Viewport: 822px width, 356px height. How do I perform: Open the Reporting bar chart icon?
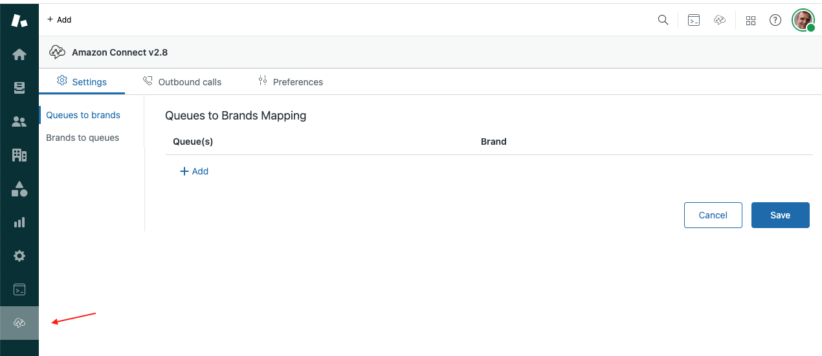[19, 222]
